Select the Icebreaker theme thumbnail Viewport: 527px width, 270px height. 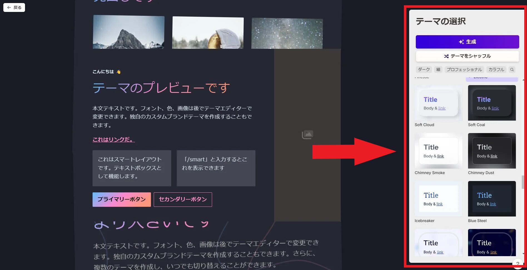(x=439, y=199)
